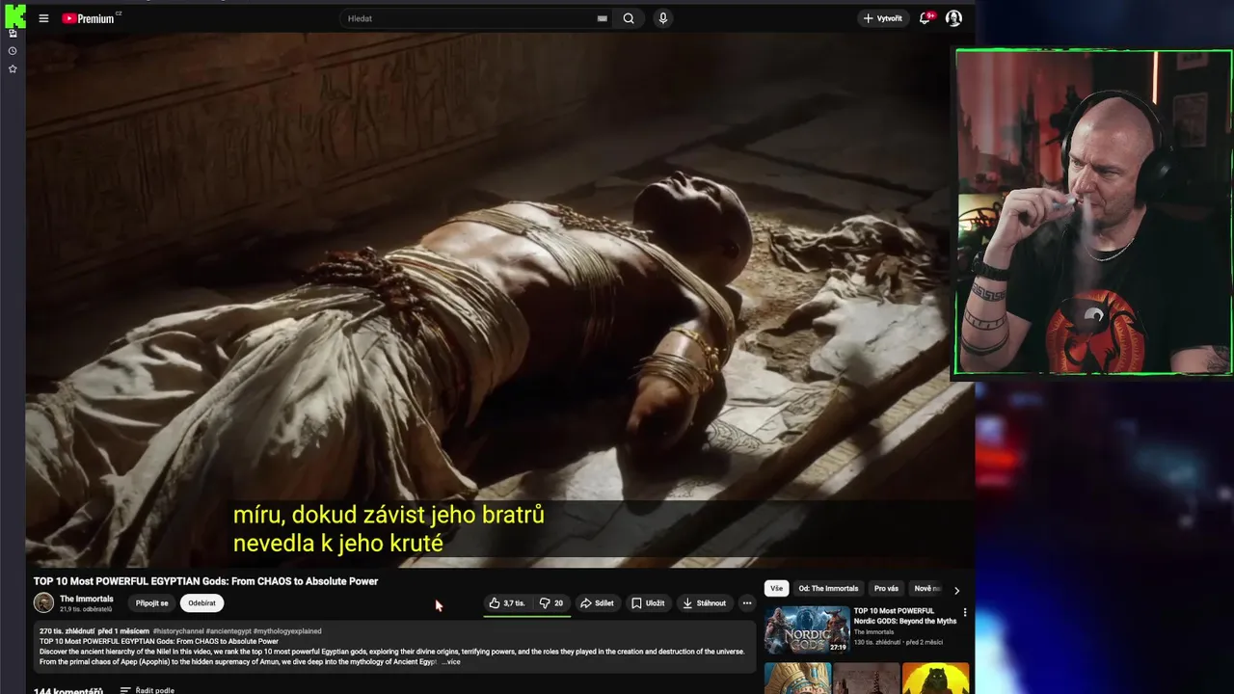Viewport: 1234px width, 694px height.
Task: Click '270 tis. zhlédnutí' view count text
Action: tap(67, 631)
